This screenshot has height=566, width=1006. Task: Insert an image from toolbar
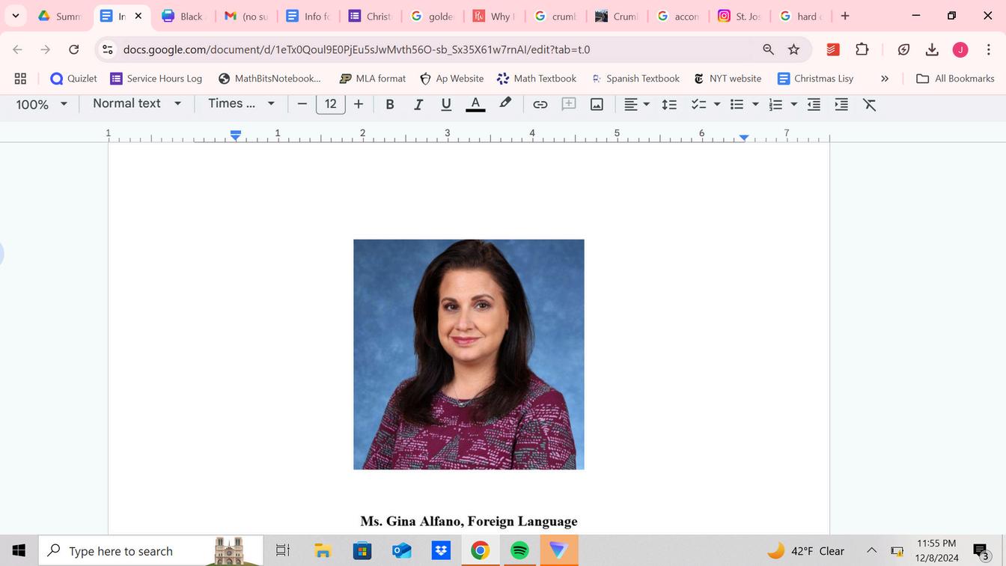[597, 104]
